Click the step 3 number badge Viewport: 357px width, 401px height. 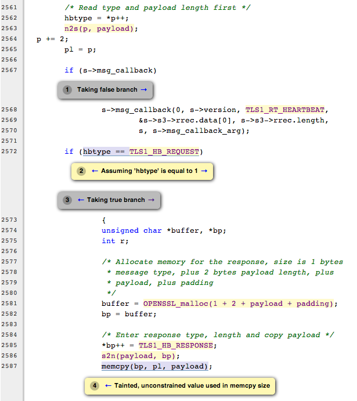[x=67, y=200]
